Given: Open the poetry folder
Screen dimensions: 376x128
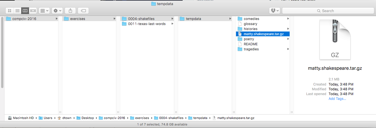Looking at the screenshot, I should 263,39.
